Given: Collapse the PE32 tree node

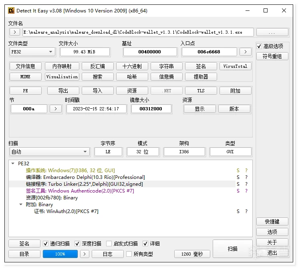Looking at the screenshot, I should [13, 164].
